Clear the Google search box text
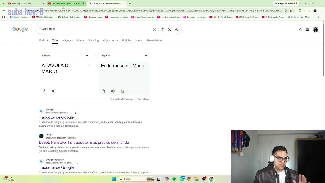Image resolution: width=325 pixels, height=183 pixels. (x=154, y=29)
